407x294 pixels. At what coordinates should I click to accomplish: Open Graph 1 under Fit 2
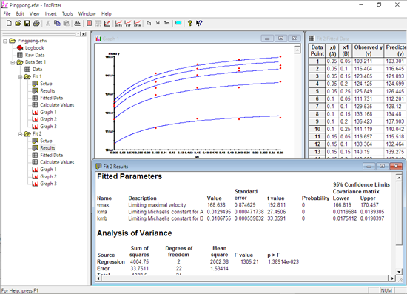(x=48, y=170)
